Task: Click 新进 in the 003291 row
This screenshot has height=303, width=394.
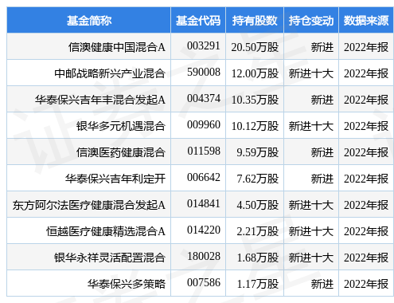Action: 322,47
